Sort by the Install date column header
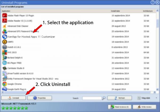This screenshot has width=160, height=112. click(x=115, y=11)
